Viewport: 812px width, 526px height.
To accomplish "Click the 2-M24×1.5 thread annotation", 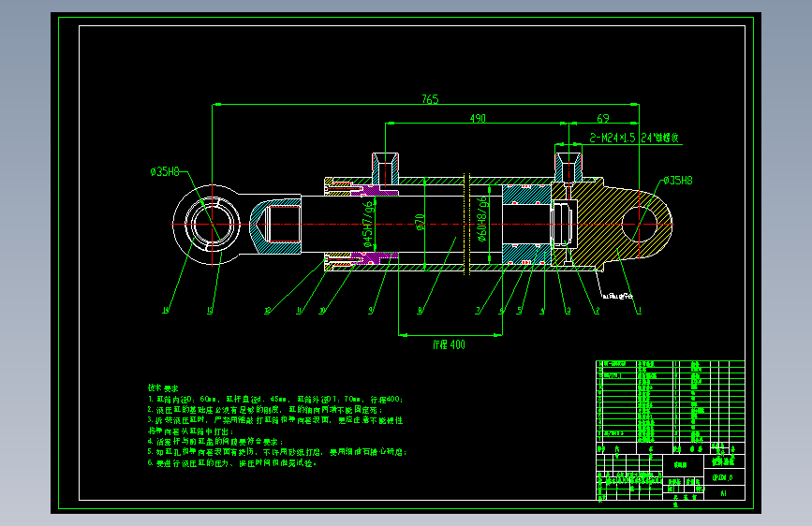I will (x=634, y=138).
